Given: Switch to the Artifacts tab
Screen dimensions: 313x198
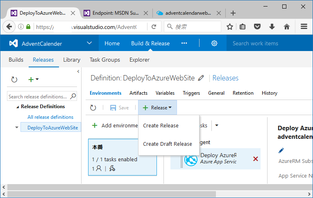Looking at the screenshot, I should pyautogui.click(x=138, y=93).
